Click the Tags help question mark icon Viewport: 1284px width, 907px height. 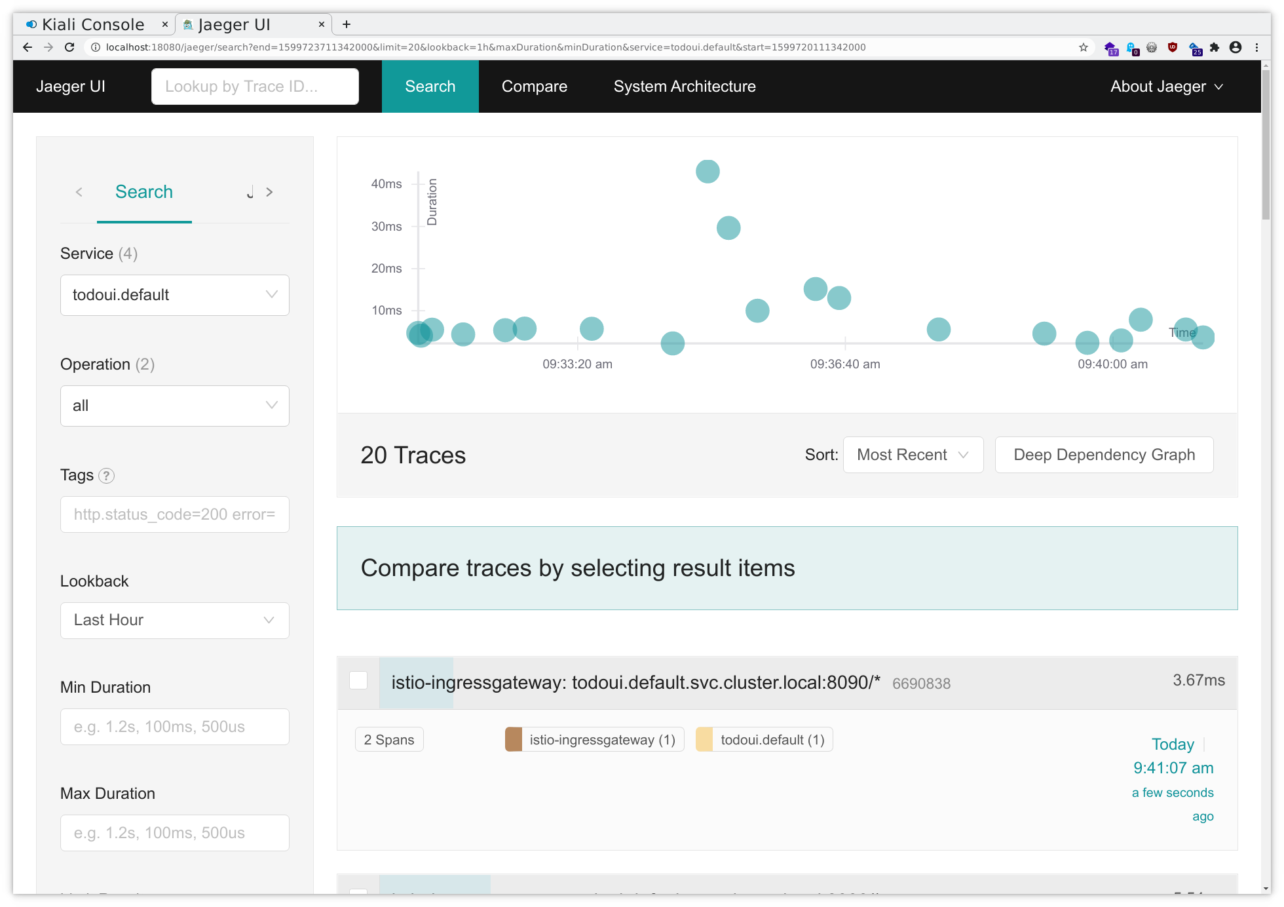coord(106,476)
